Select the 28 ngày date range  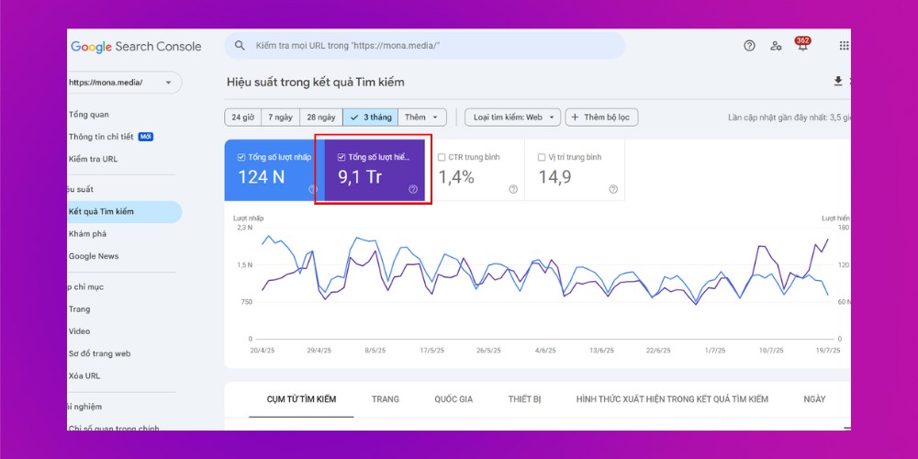[321, 118]
